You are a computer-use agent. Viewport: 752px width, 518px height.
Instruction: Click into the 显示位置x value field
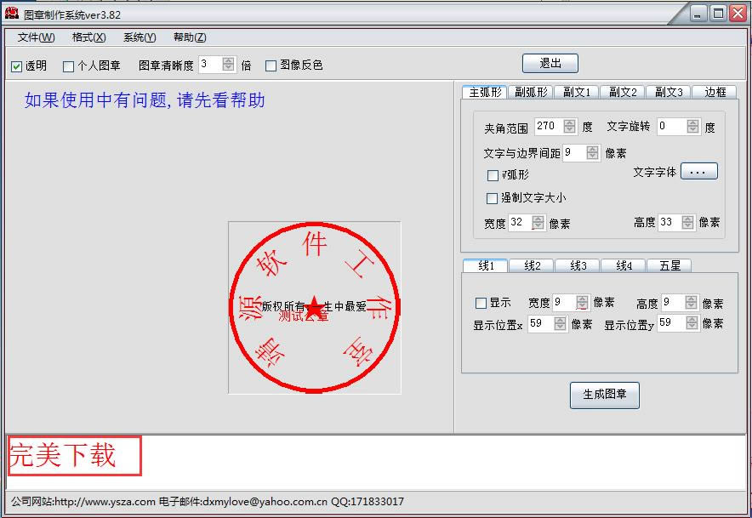pos(541,323)
